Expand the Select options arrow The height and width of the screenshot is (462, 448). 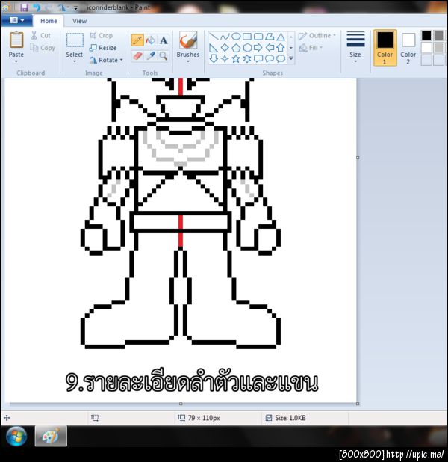click(x=75, y=61)
